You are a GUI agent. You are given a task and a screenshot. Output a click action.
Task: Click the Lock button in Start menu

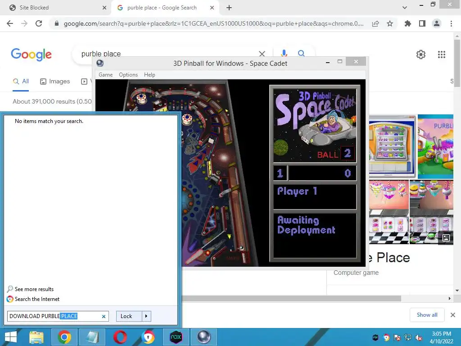click(129, 316)
